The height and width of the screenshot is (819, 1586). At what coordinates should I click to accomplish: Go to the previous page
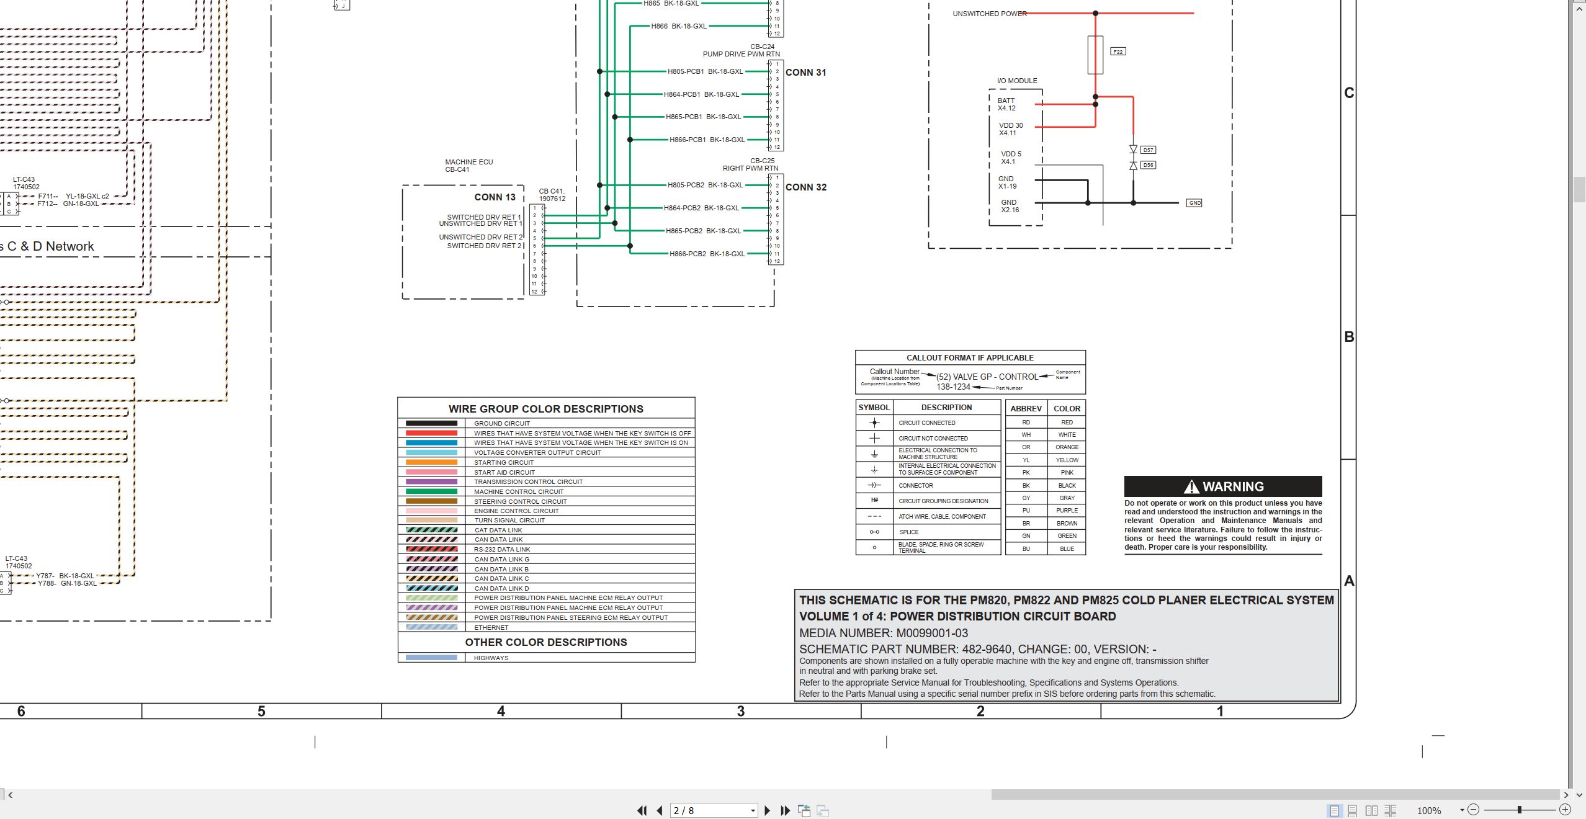(660, 810)
